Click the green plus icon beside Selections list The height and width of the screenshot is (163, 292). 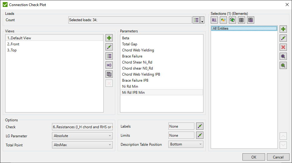pyautogui.click(x=283, y=29)
